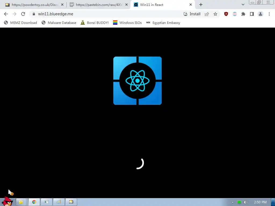The width and height of the screenshot is (275, 206).
Task: Open uBlock Origin extension
Action: [226, 14]
